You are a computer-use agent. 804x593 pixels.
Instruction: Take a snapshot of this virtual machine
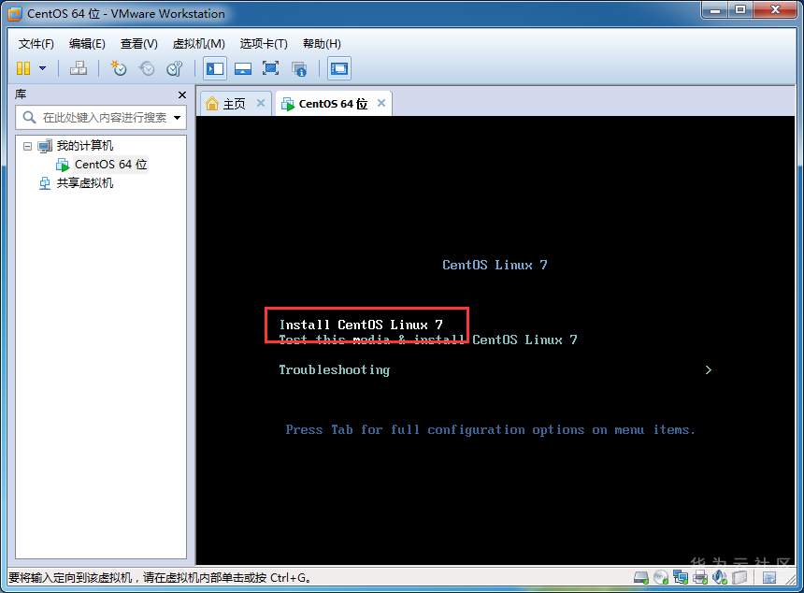tap(119, 68)
